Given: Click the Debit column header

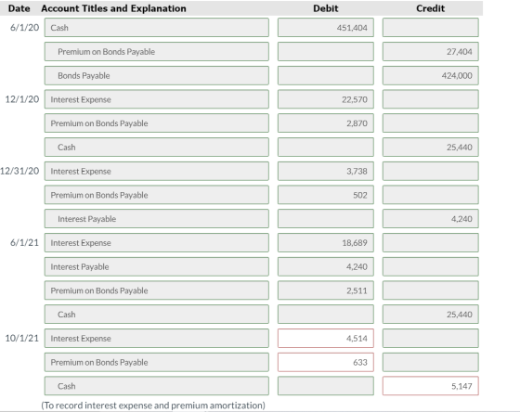Looking at the screenshot, I should pyautogui.click(x=326, y=8).
